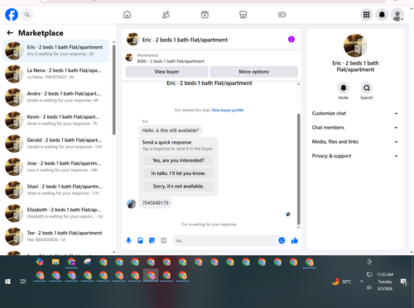Click the listing thumbnail in the right panel
The image size is (414, 308).
[x=355, y=45]
